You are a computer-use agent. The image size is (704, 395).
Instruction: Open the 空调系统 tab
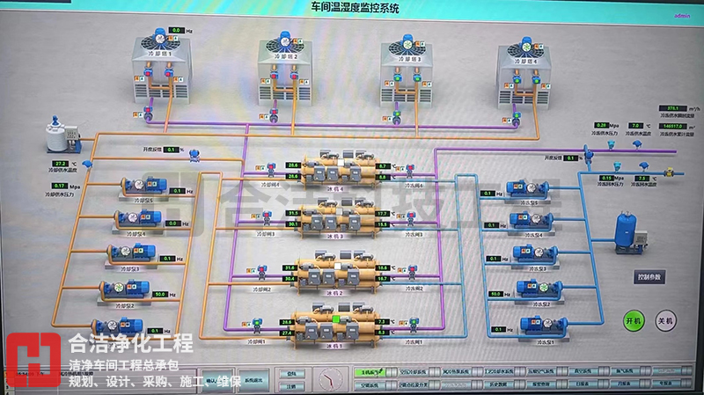(x=368, y=384)
